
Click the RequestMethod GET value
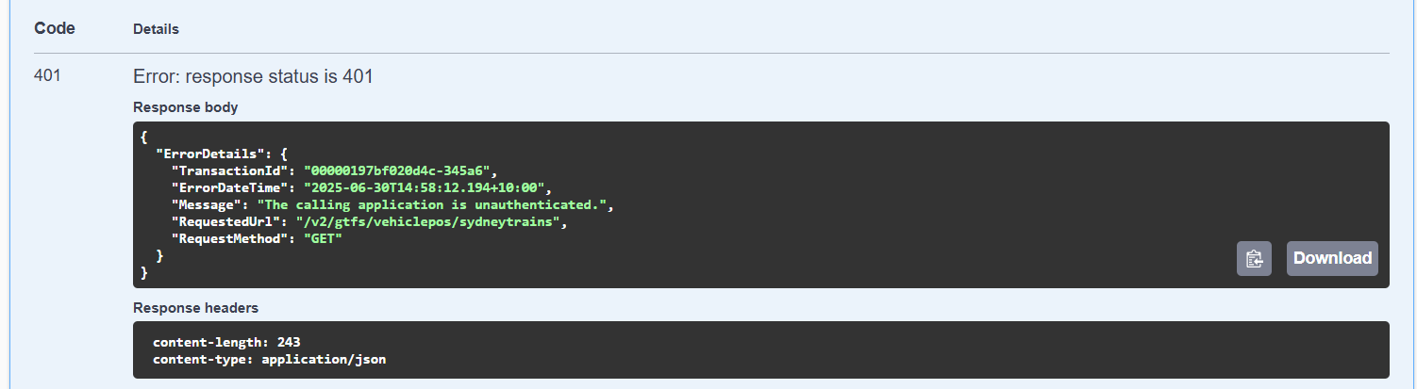pyautogui.click(x=323, y=238)
